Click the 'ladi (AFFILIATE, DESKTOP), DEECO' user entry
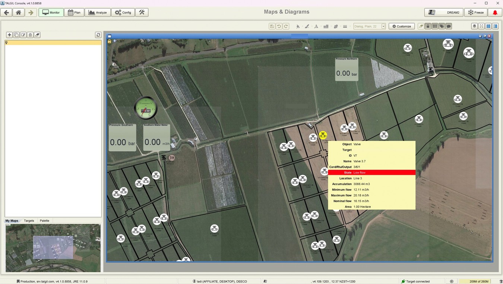 (x=220, y=281)
